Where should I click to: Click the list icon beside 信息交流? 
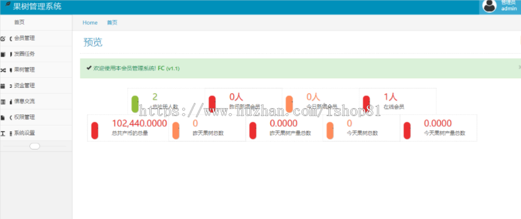3,102
